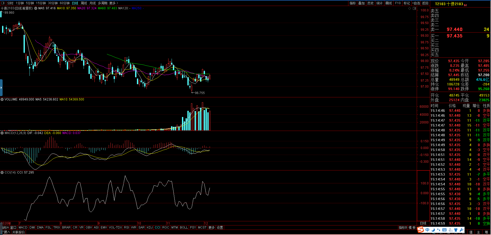The width and height of the screenshot is (491, 235).
Task: Expand the left edge sidebar arrow handle
Action: click(x=1, y=88)
